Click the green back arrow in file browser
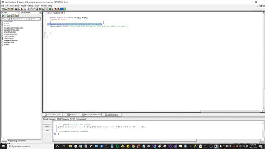Viewport: 265px width, 149px height. point(3,16)
